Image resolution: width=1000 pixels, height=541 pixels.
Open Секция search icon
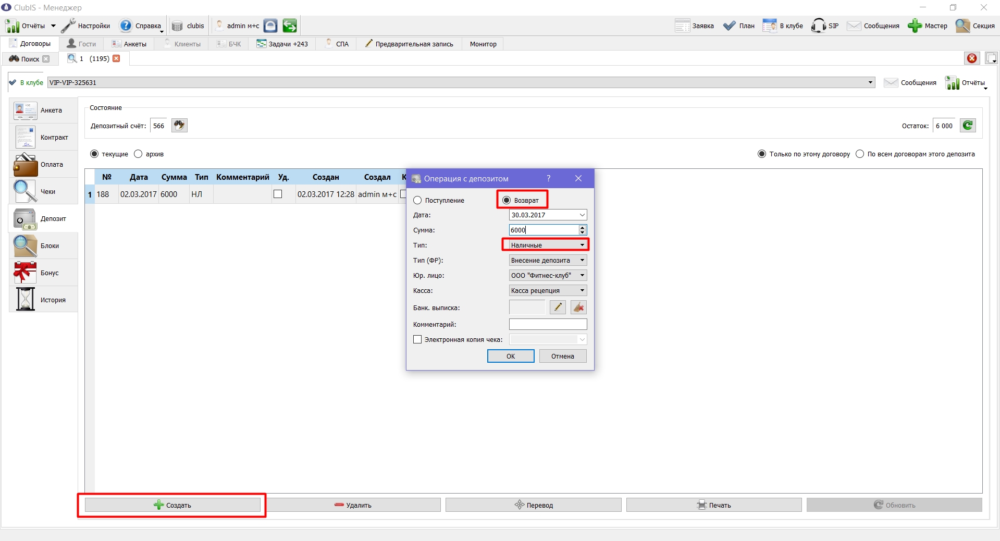pos(963,26)
